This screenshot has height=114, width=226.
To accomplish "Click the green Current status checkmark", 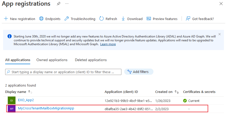I will pyautogui.click(x=185, y=101).
